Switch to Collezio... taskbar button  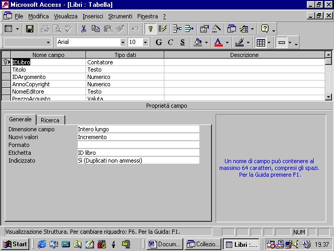(203, 244)
